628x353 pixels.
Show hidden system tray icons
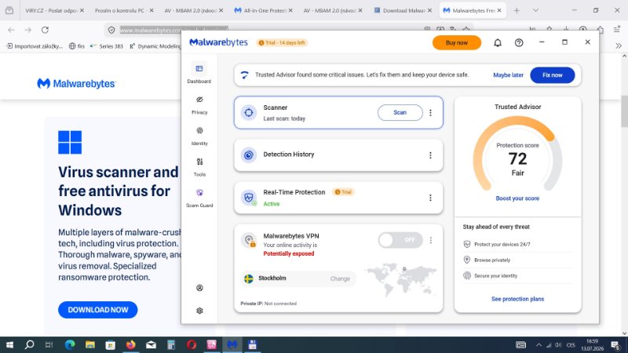[x=539, y=345]
